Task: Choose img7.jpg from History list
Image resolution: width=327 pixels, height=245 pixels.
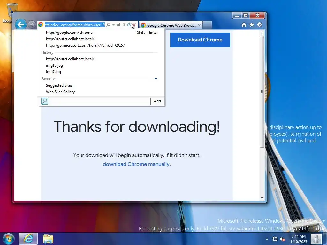Action: pos(101,72)
